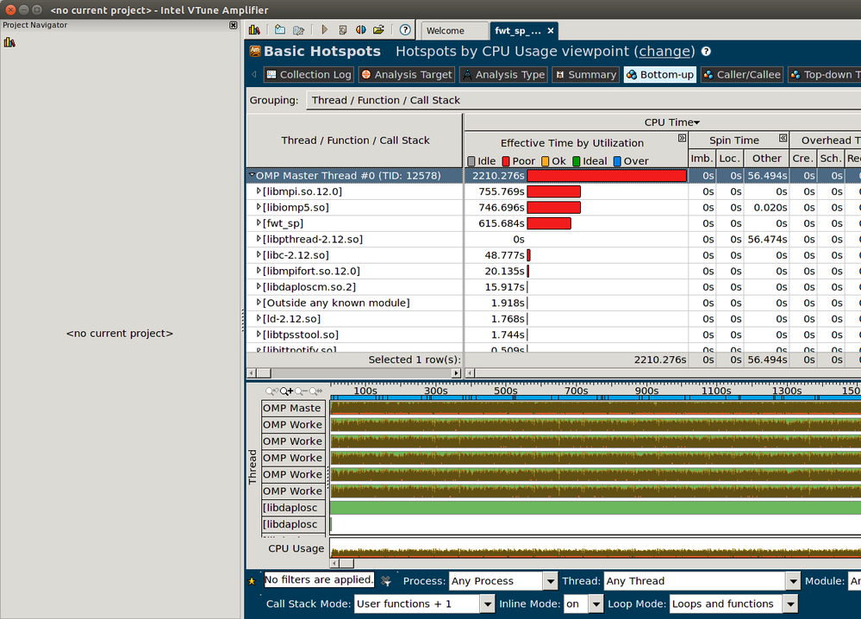The width and height of the screenshot is (861, 619).
Task: Select the OMP Master thread timeline label
Action: click(293, 408)
